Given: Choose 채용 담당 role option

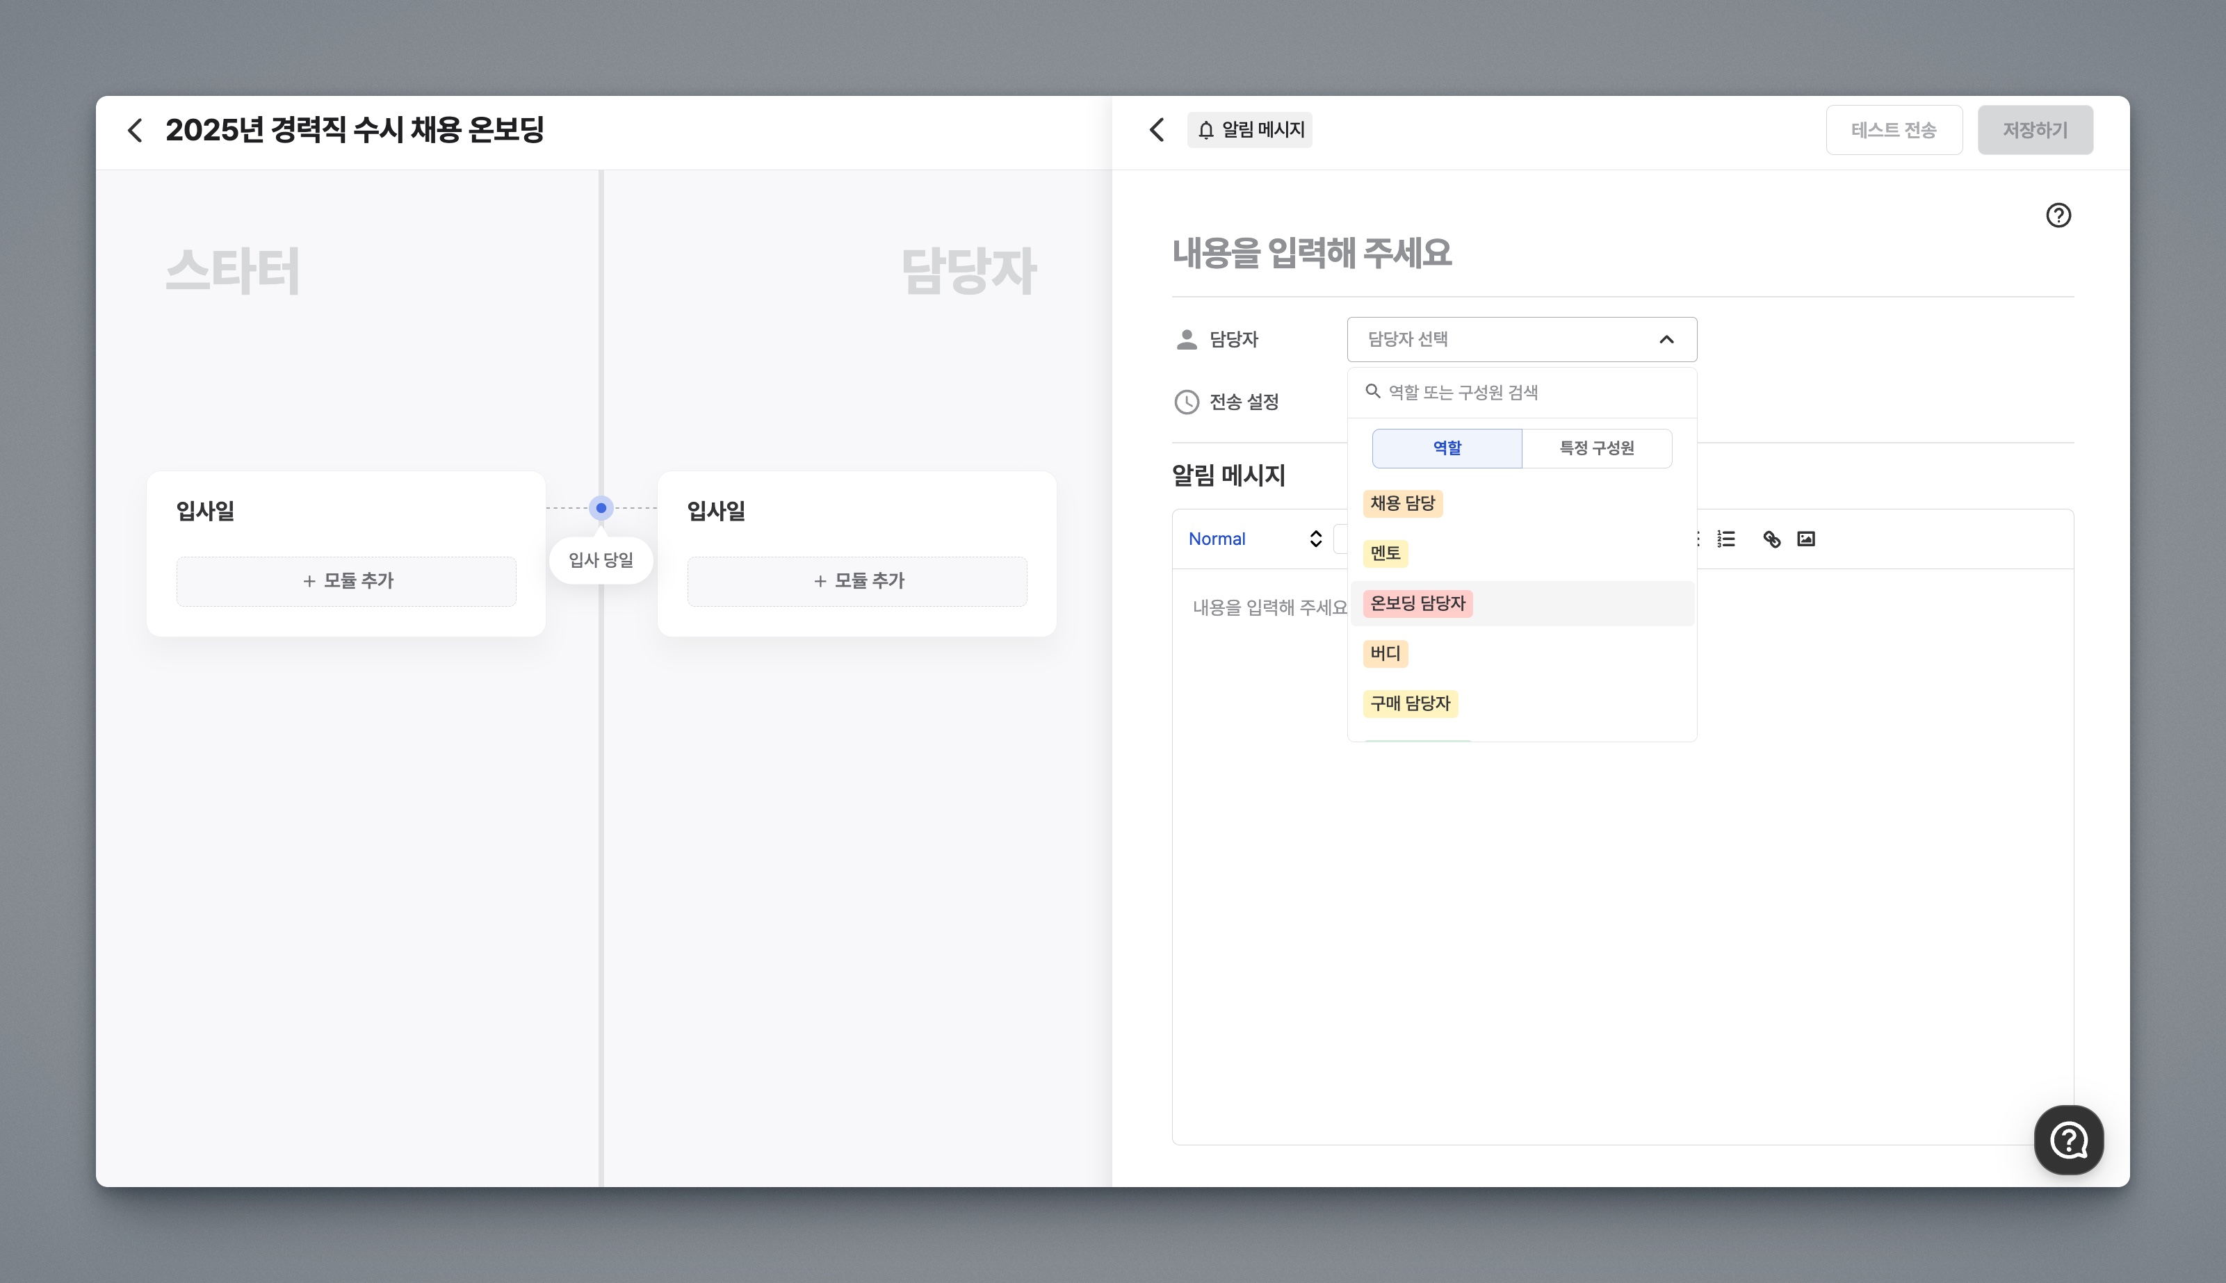Looking at the screenshot, I should click(1402, 503).
